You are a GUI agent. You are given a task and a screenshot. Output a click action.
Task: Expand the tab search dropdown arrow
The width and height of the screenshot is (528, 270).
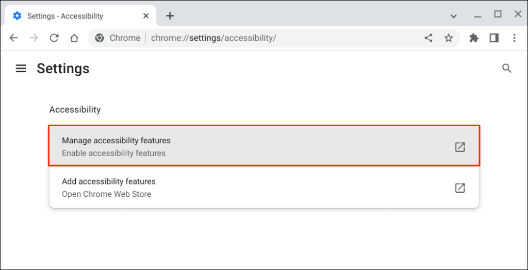pos(454,16)
